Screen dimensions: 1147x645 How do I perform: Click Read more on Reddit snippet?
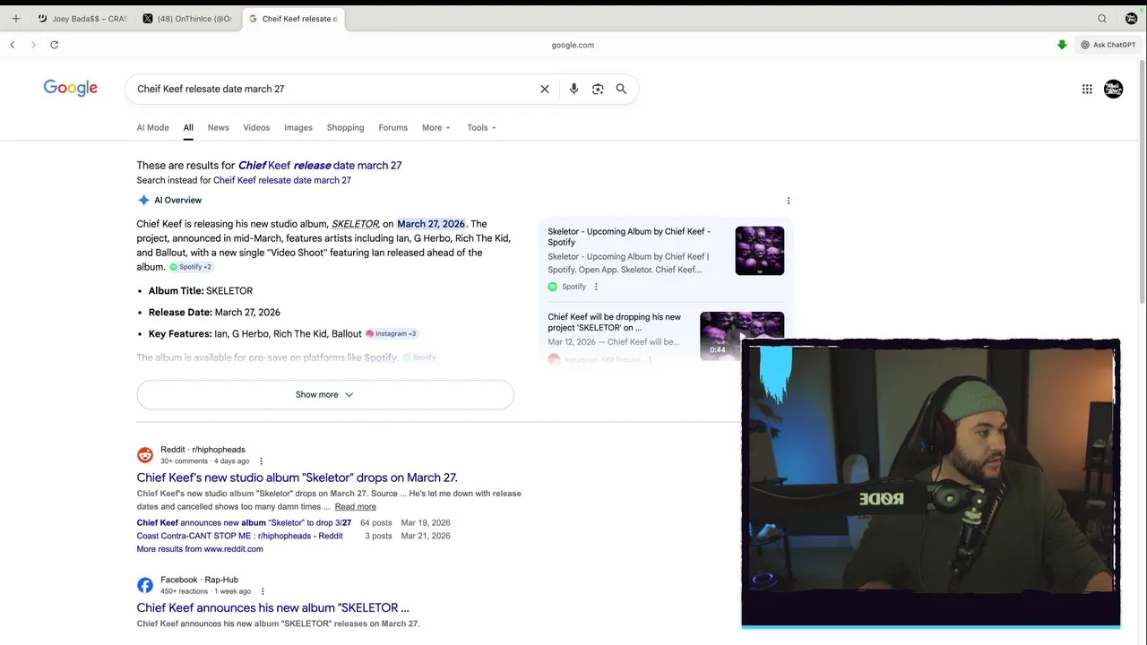[x=356, y=507]
